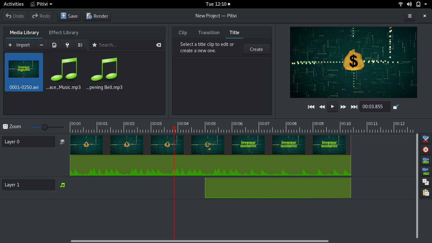Click the audio note icon on Layer 1

tap(62, 185)
